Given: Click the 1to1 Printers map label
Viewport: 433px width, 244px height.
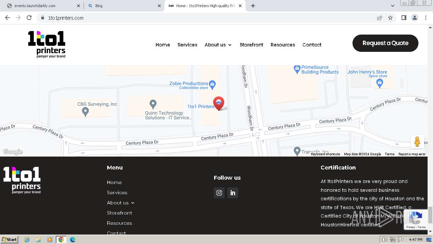Looking at the screenshot, I should (201, 106).
